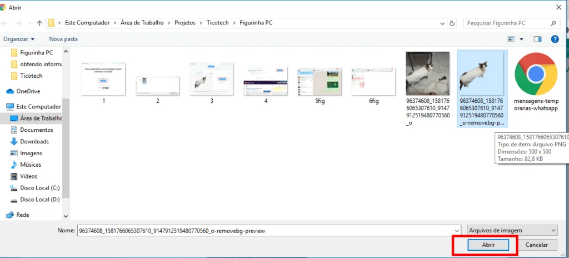Open the Arquivos de imagem filter dropdown
569x258 pixels.
[x=512, y=231]
